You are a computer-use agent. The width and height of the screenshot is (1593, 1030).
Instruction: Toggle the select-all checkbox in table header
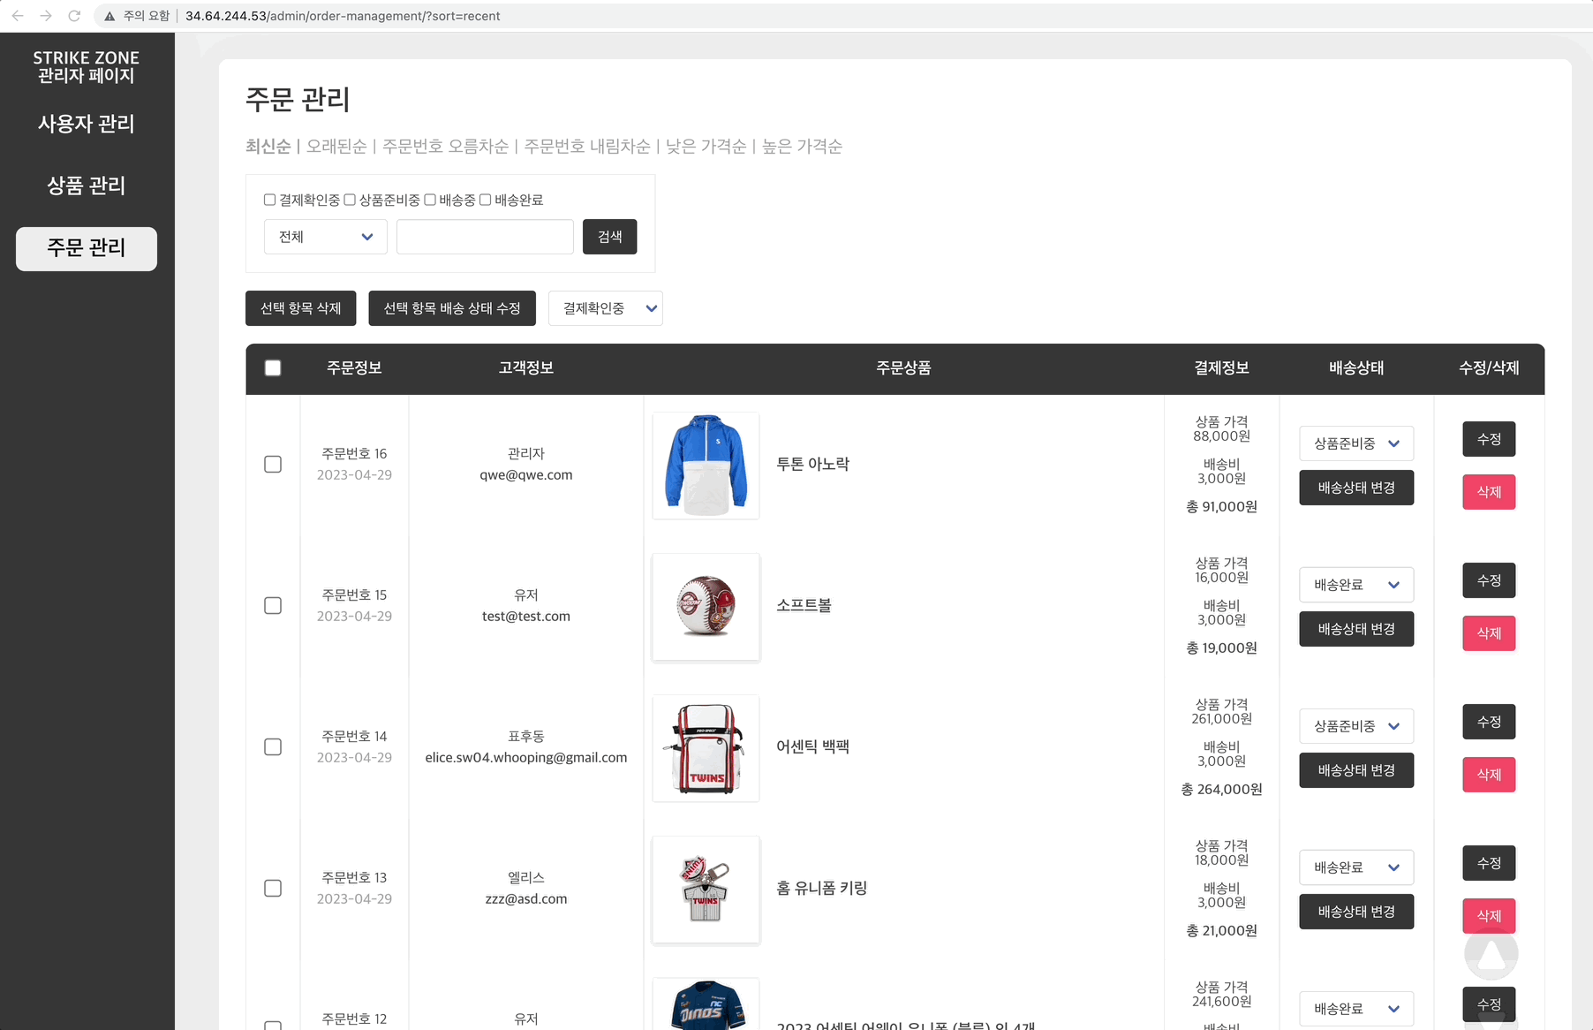pyautogui.click(x=273, y=368)
